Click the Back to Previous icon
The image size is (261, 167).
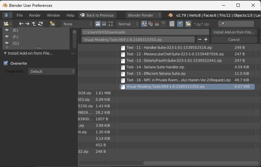(x=82, y=15)
